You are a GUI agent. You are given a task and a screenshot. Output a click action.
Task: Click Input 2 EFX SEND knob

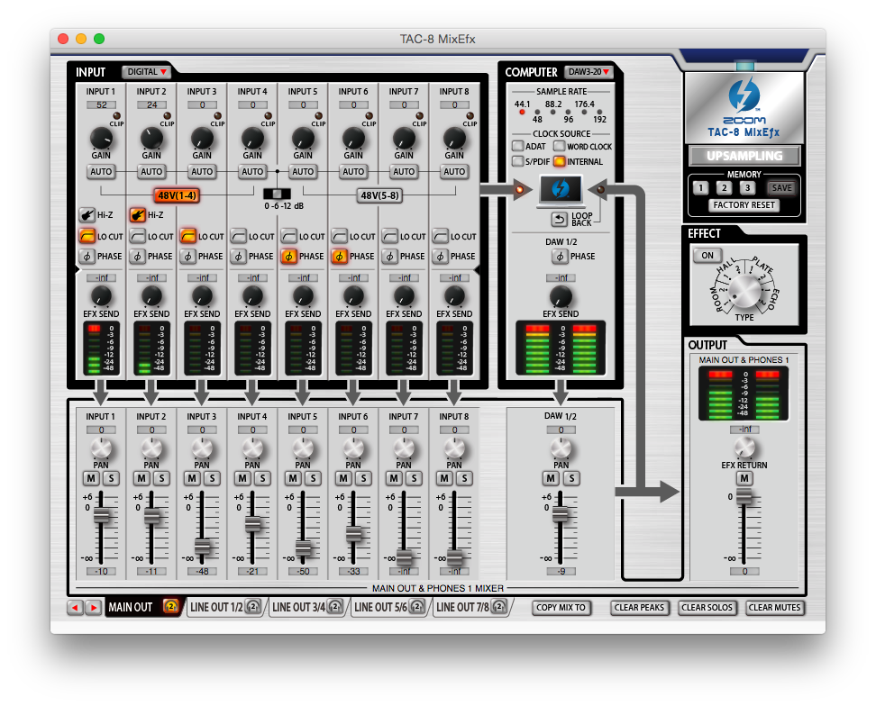click(x=151, y=296)
